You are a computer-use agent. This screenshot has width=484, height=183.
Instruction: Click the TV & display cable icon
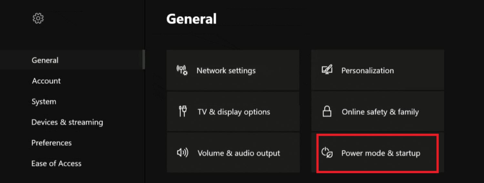pyautogui.click(x=183, y=111)
